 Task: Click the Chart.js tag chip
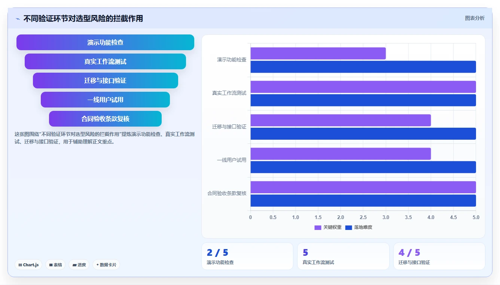29,265
